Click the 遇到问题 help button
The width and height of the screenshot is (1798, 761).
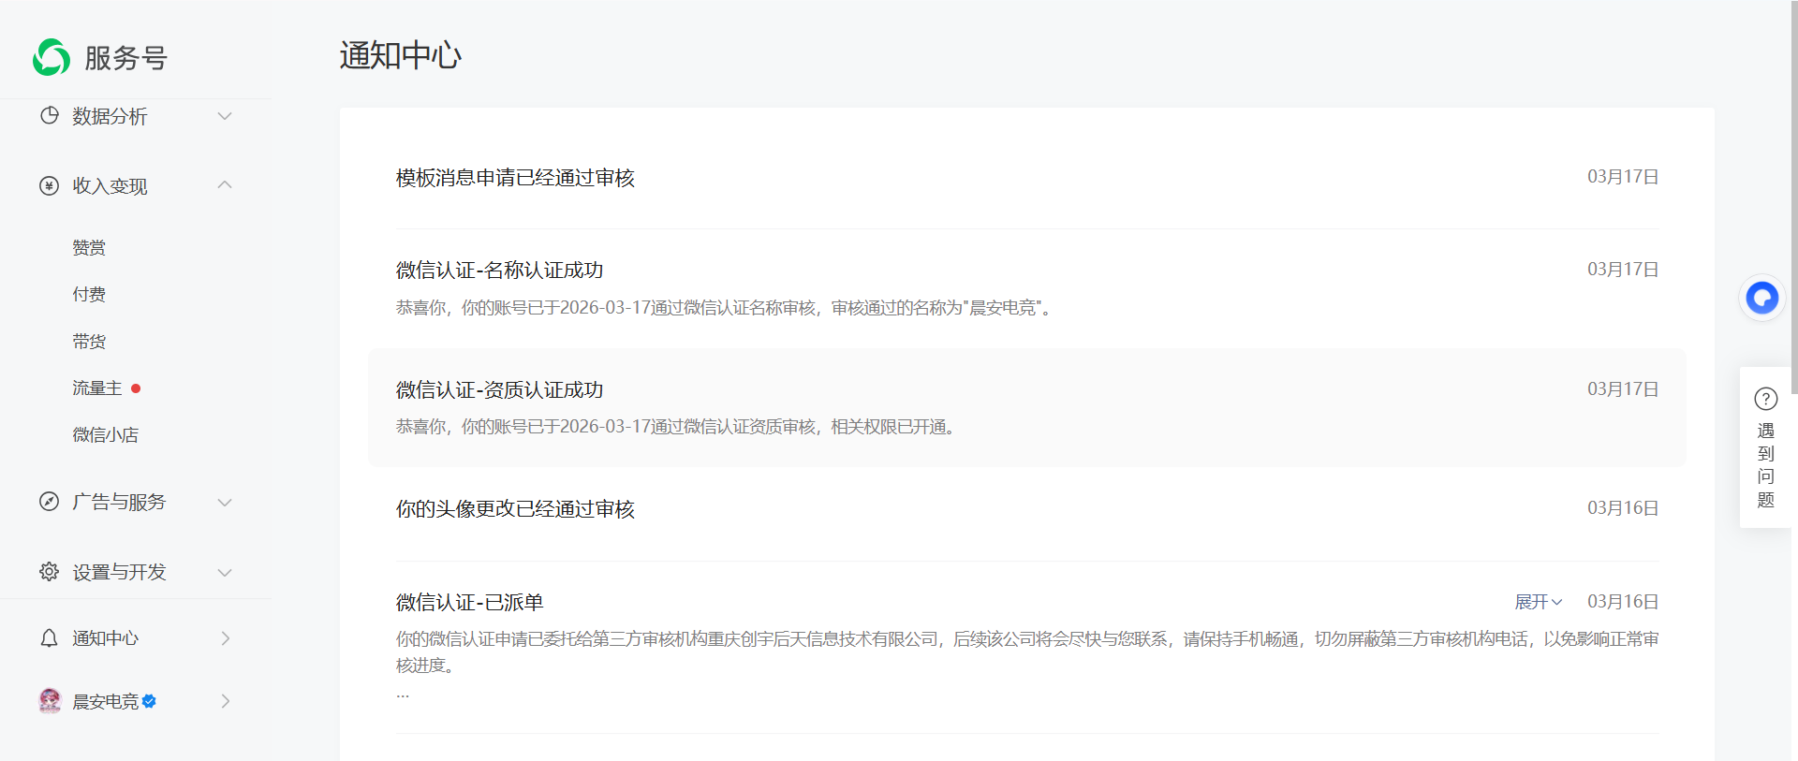(x=1766, y=447)
